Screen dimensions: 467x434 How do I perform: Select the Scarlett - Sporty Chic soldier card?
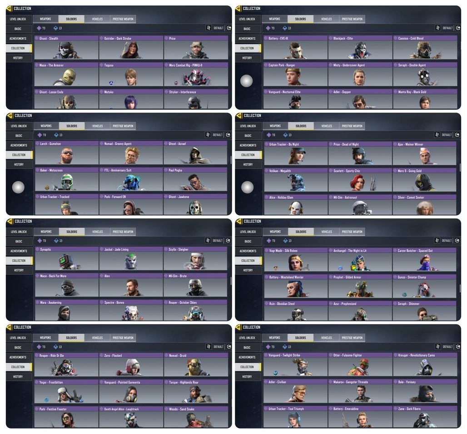[x=360, y=180]
